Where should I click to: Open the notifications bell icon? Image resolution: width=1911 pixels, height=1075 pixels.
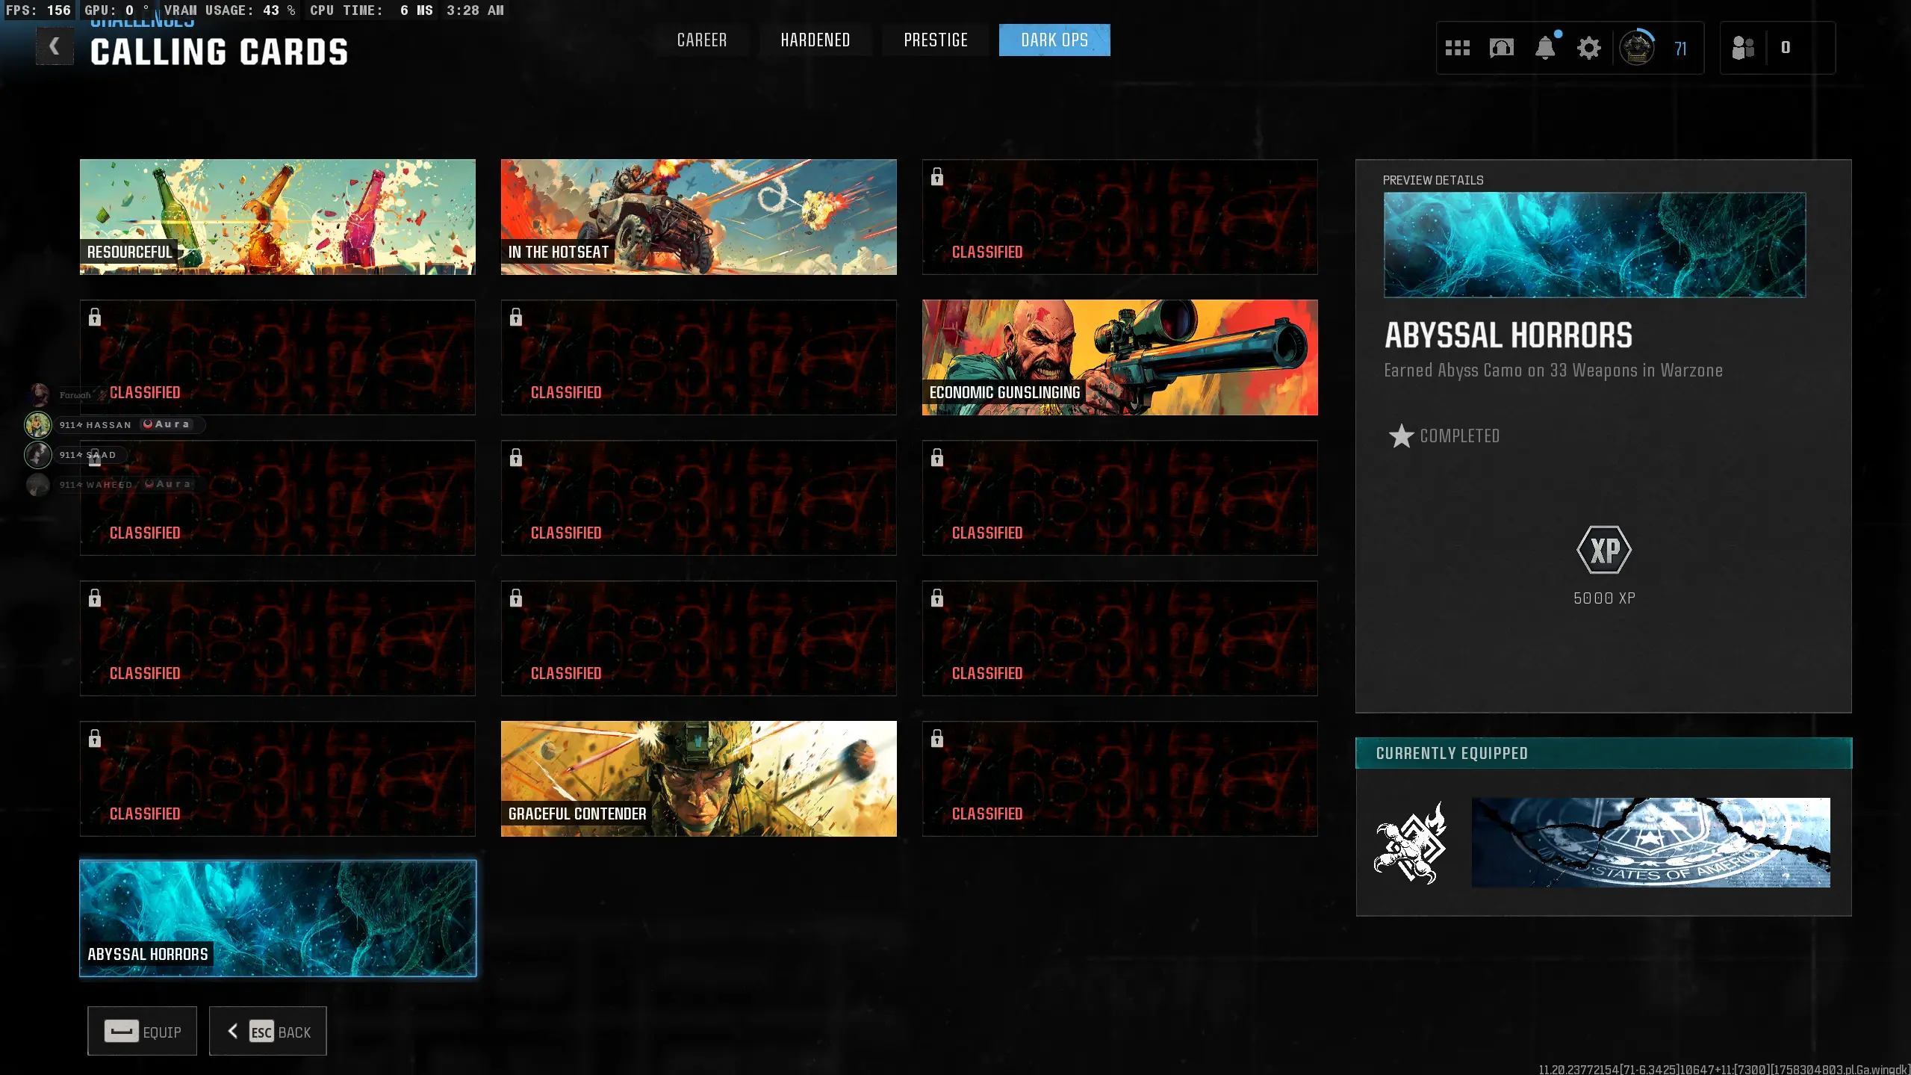pos(1545,48)
